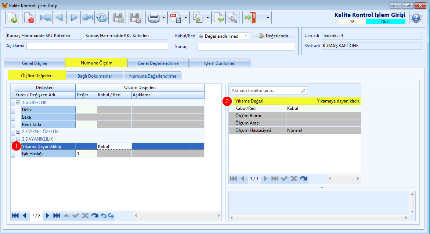
Task: Collapse the 3.DAYANIKLILIK group
Action: 18,139
